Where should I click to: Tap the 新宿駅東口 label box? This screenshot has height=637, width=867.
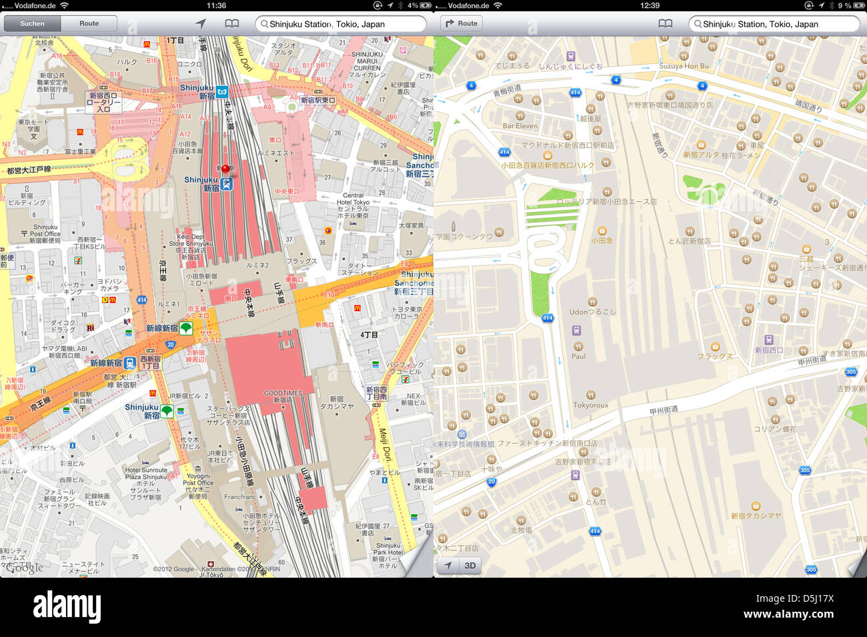point(318,100)
